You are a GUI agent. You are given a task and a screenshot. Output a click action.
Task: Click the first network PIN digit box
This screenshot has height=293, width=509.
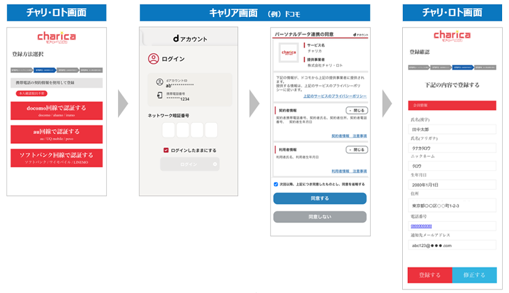pos(168,130)
